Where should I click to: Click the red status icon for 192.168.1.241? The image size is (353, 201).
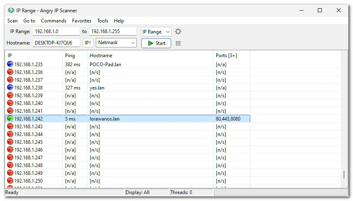tap(10, 110)
